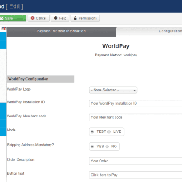The height and width of the screenshot is (182, 182).
Task: Select YES for Shipping Address Mandatory
Action: coord(92,147)
